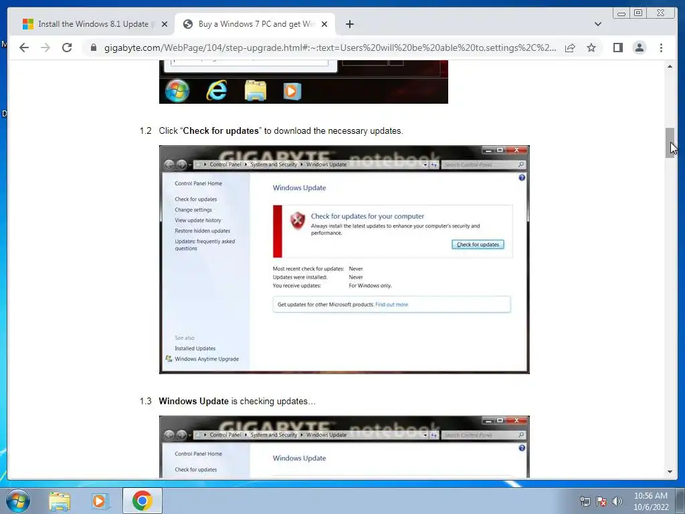Open the volume speaker tray icon
685x514 pixels.
[x=617, y=501]
